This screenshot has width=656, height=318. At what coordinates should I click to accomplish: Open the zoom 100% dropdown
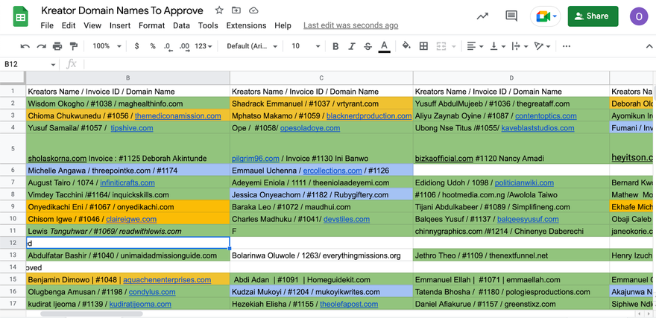[107, 46]
